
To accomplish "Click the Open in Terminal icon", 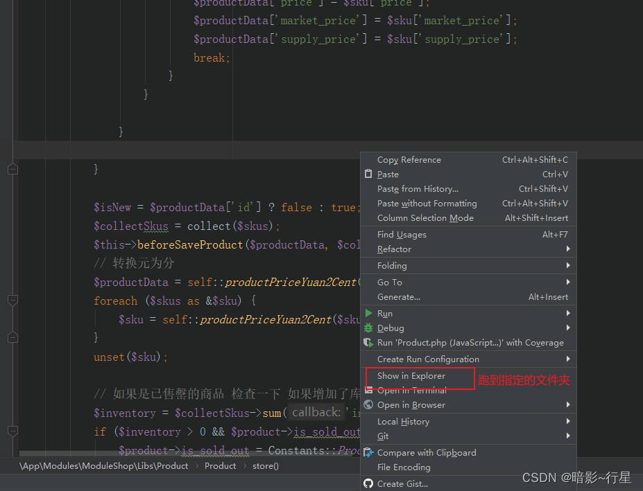I will 368,390.
